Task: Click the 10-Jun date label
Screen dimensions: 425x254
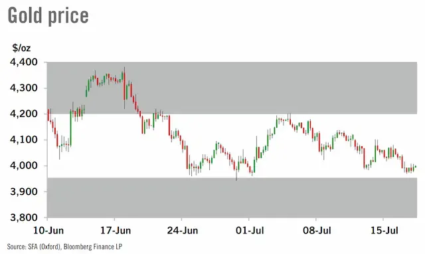Action: [x=48, y=231]
